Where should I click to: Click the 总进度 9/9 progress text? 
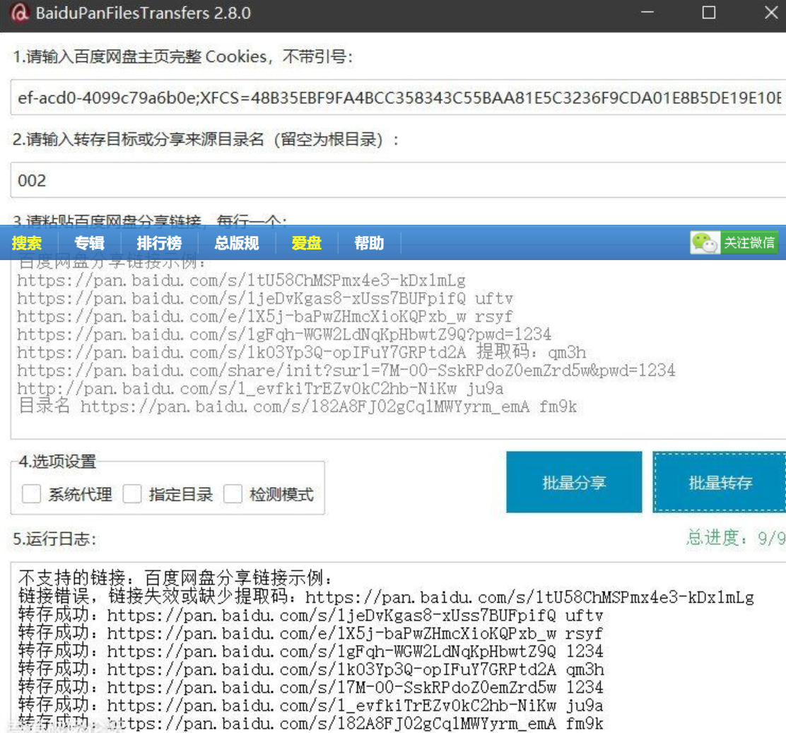[736, 538]
